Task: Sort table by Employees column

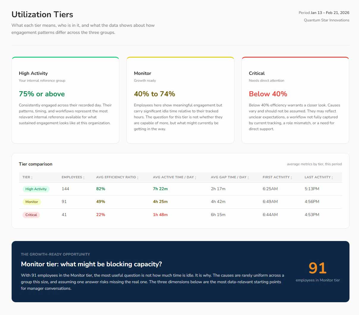Action: tap(73, 177)
